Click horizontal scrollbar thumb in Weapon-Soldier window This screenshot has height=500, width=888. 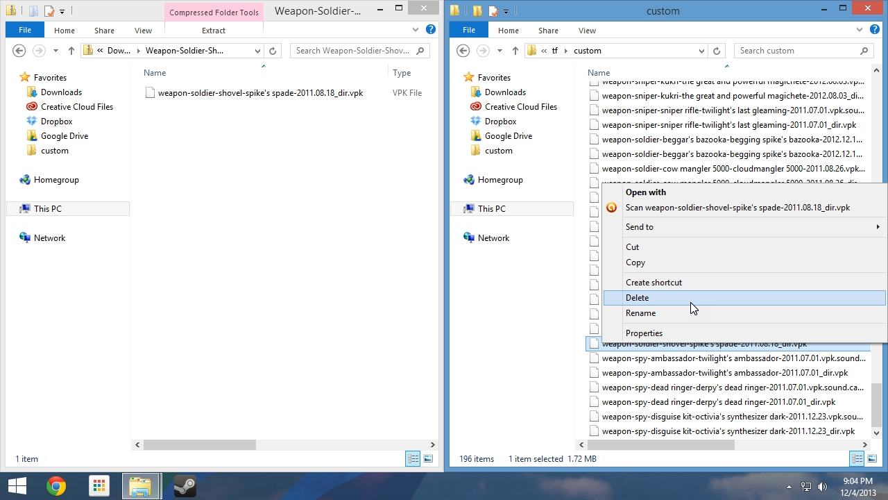point(200,444)
